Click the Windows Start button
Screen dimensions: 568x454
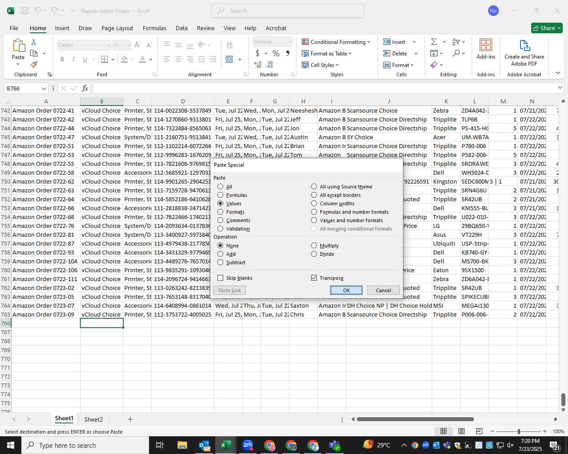point(11,445)
